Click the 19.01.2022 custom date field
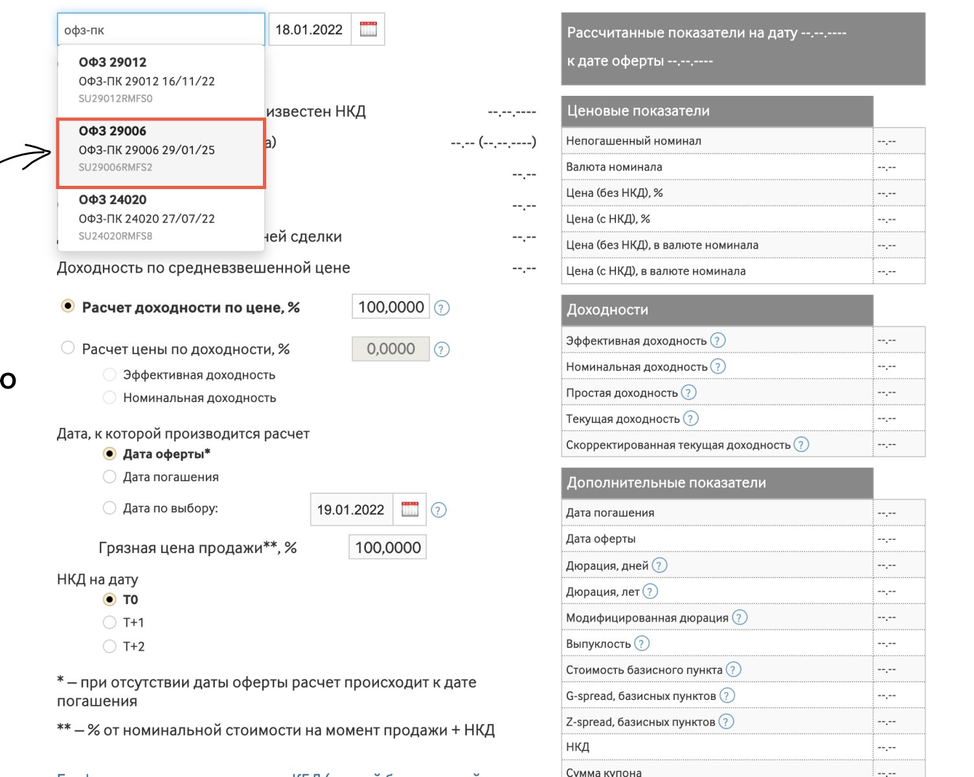The image size is (974, 777). pyautogui.click(x=350, y=510)
